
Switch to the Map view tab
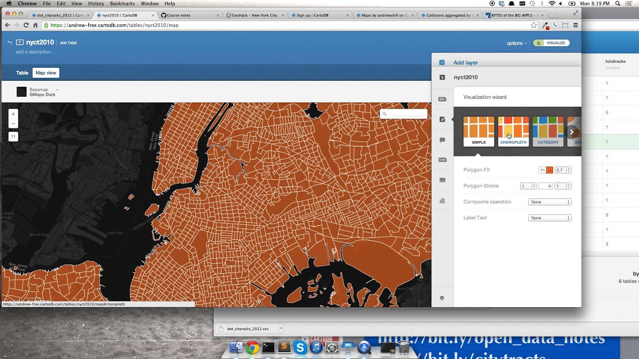(x=46, y=73)
